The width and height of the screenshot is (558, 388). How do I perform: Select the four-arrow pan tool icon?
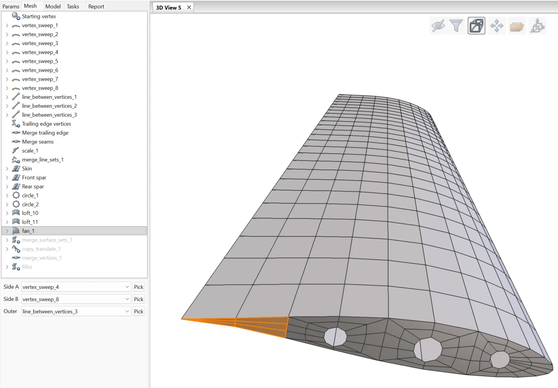click(x=497, y=26)
